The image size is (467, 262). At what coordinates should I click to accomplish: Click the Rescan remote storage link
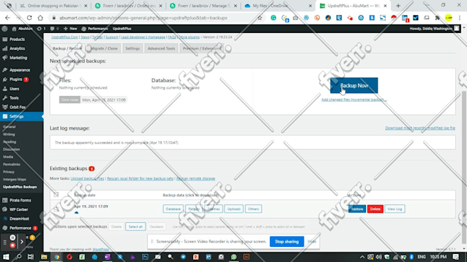[x=196, y=178]
